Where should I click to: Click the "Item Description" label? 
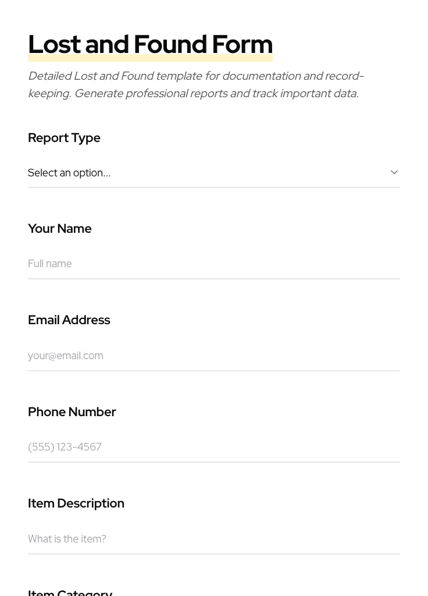tap(76, 503)
